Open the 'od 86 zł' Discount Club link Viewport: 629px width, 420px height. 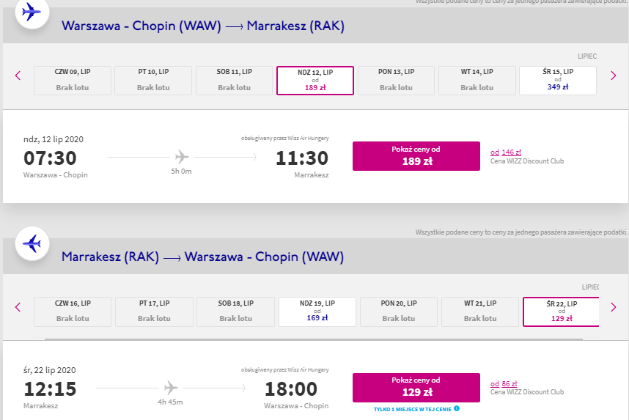pyautogui.click(x=504, y=384)
